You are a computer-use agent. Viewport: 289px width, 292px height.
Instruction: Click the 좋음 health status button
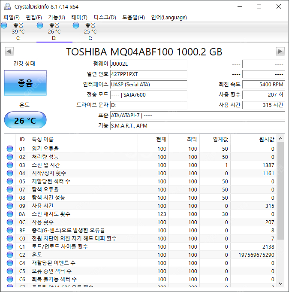25,83
